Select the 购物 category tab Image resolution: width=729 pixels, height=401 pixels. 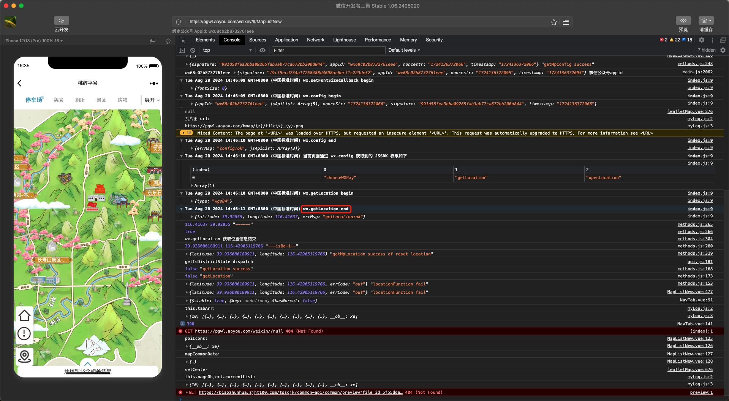[122, 100]
